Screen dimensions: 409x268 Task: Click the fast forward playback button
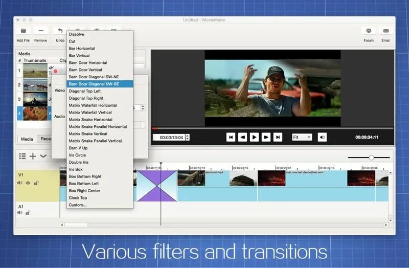point(266,137)
